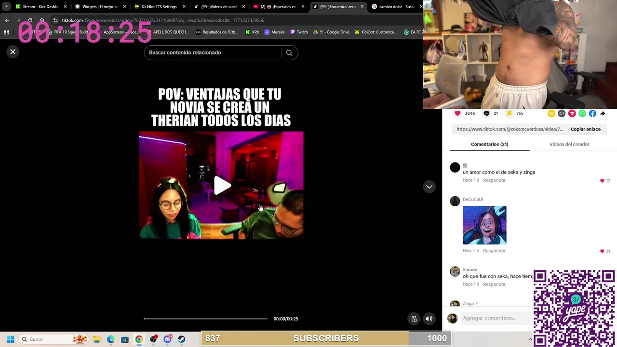Screen dimensions: 617x347
Task: Close the KickBot TTS Settings tab
Action: coord(184,7)
